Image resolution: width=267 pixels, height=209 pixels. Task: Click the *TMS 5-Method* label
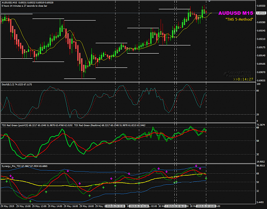pos(239,19)
